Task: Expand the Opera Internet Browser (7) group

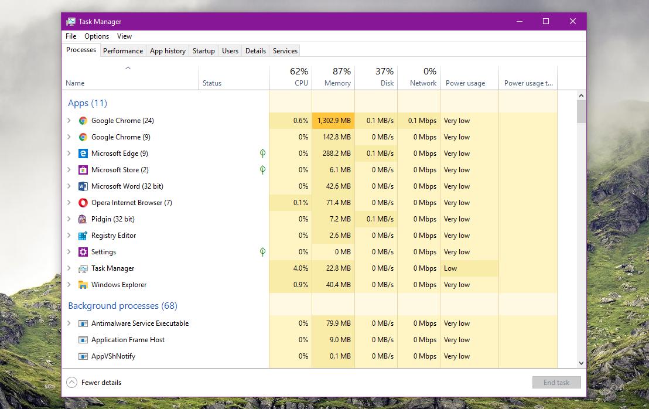Action: point(69,202)
